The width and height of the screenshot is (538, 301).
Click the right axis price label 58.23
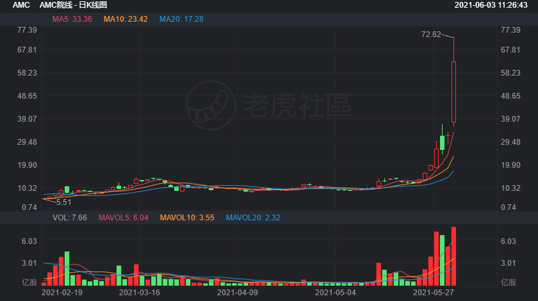(x=510, y=73)
